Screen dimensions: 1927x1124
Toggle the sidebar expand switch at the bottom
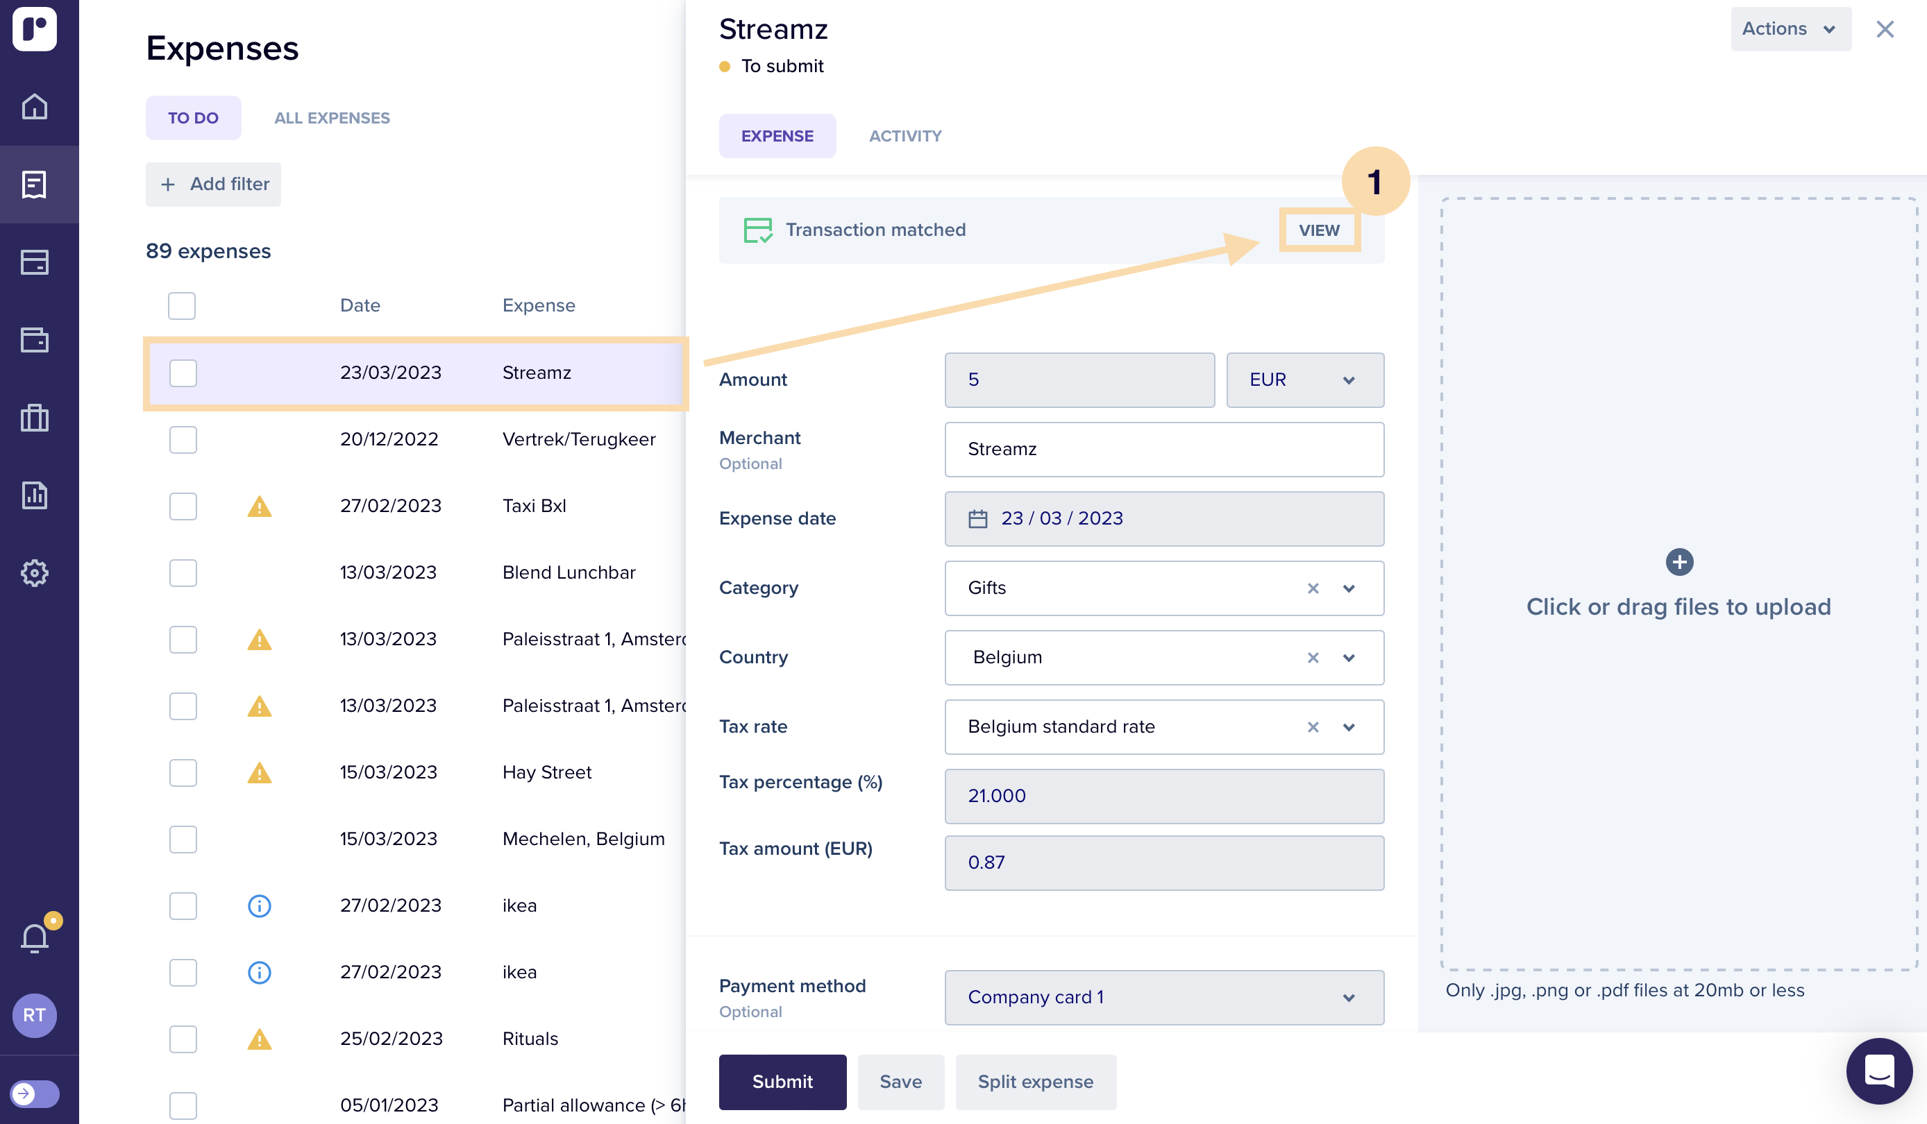35,1093
